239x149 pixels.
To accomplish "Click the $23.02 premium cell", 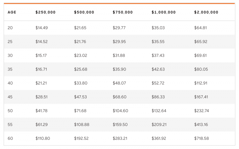I will (80, 56).
